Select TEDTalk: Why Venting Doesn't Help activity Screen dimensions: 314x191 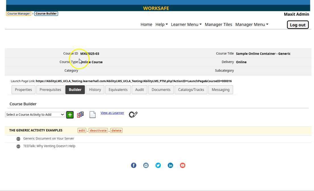49,146
